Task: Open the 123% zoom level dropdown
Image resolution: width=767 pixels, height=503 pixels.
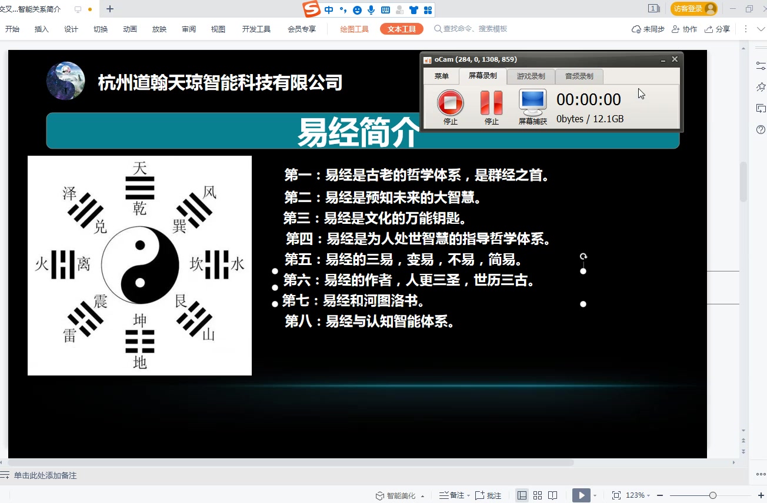Action: (638, 495)
